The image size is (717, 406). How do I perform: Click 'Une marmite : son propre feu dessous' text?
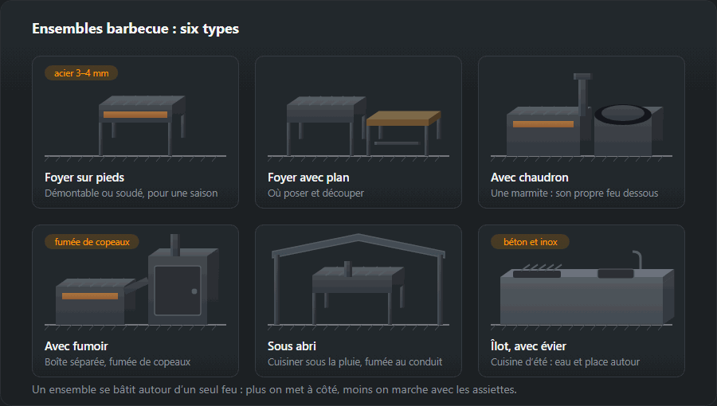[574, 193]
